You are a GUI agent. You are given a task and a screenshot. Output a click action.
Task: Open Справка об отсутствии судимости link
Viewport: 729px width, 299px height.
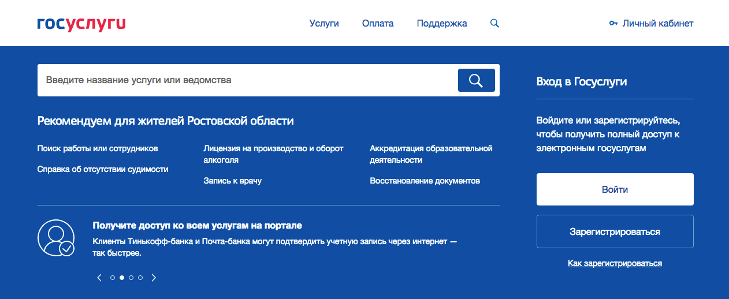[x=103, y=169]
